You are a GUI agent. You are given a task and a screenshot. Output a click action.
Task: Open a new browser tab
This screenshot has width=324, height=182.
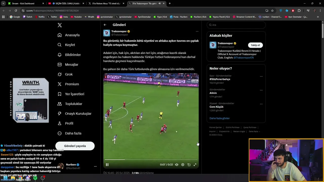click(170, 4)
